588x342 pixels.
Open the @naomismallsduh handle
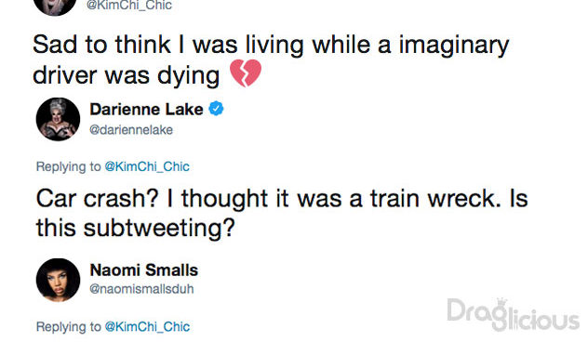(141, 289)
